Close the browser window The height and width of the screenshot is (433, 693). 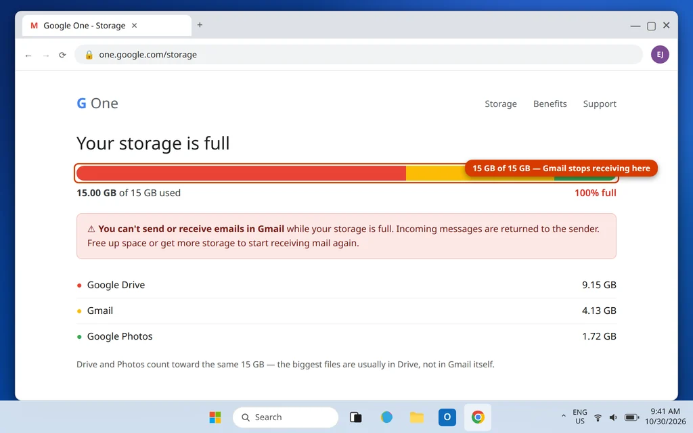pyautogui.click(x=667, y=26)
